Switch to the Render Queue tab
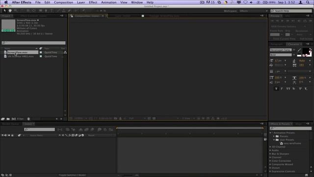Viewport: 314px width, 177px height. (10, 124)
